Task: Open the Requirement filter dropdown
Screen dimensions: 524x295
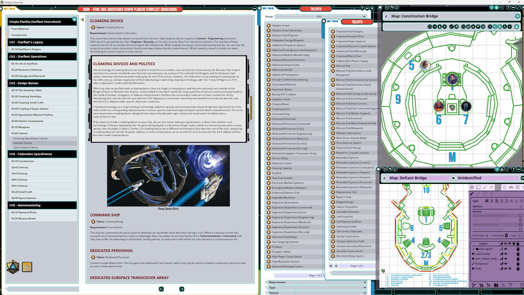Action: tap(365, 282)
